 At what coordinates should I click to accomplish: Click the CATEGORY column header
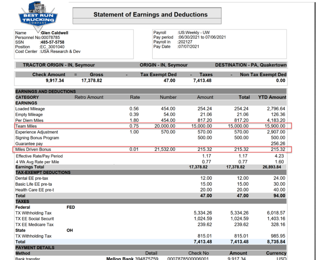27,97
